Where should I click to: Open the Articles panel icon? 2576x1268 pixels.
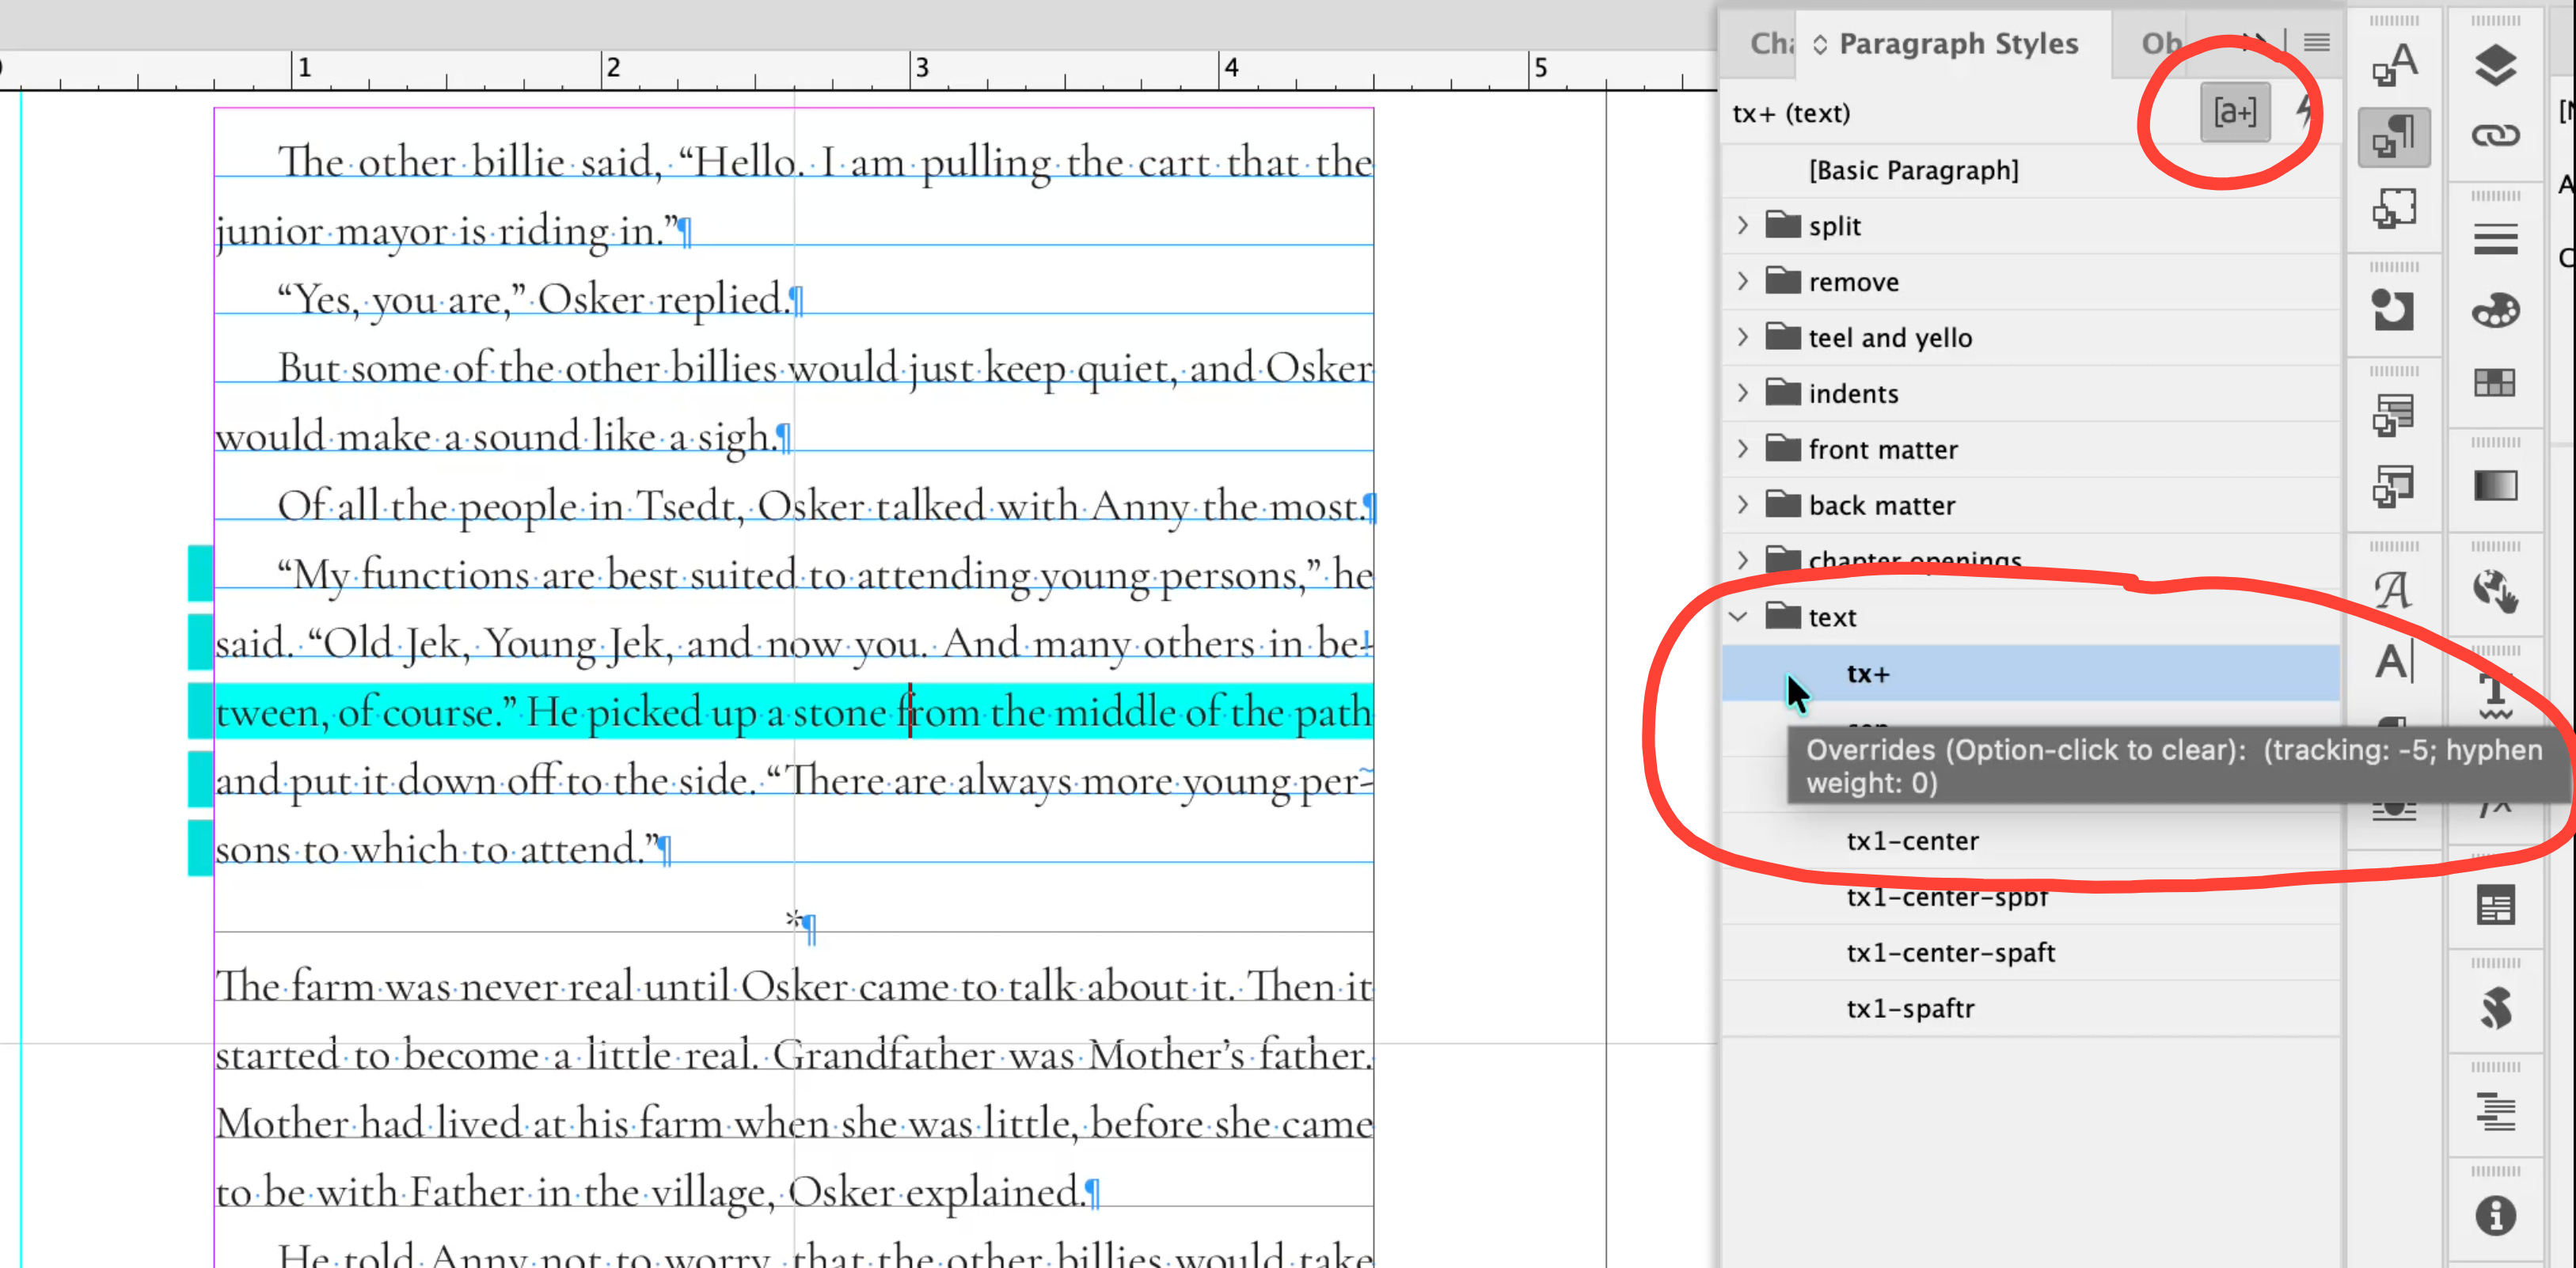click(x=2496, y=906)
